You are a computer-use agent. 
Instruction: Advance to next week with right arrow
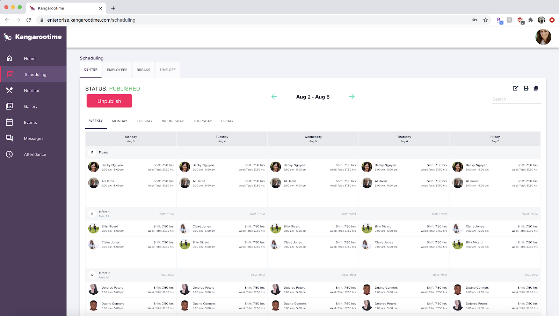[x=352, y=97]
